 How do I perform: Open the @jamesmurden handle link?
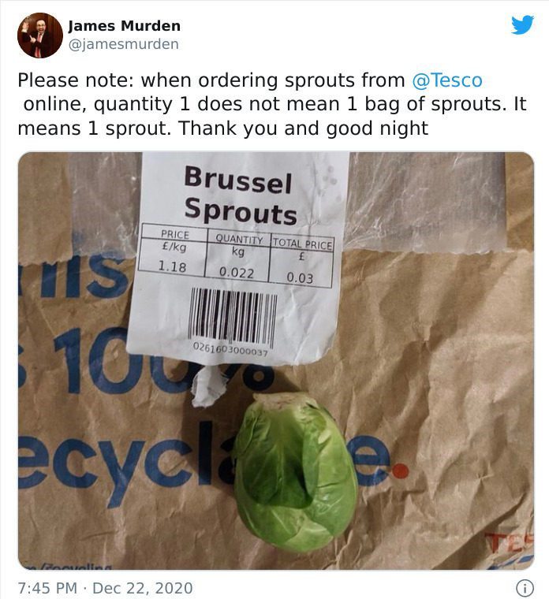124,44
